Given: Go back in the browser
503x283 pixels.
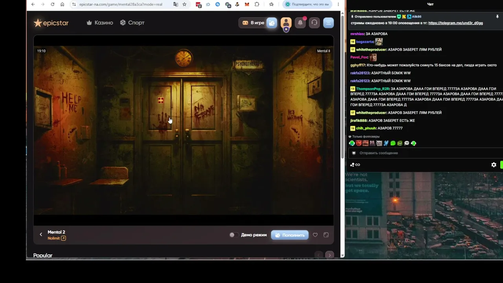Looking at the screenshot, I should 33,4.
